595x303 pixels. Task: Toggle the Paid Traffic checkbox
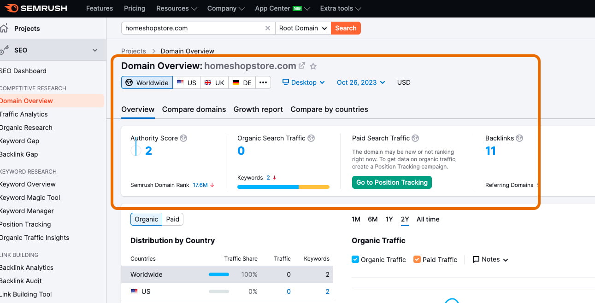pos(417,259)
